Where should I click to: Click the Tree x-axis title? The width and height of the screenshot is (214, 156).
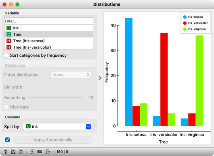(x=164, y=142)
